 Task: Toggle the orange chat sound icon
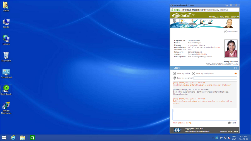235,73
